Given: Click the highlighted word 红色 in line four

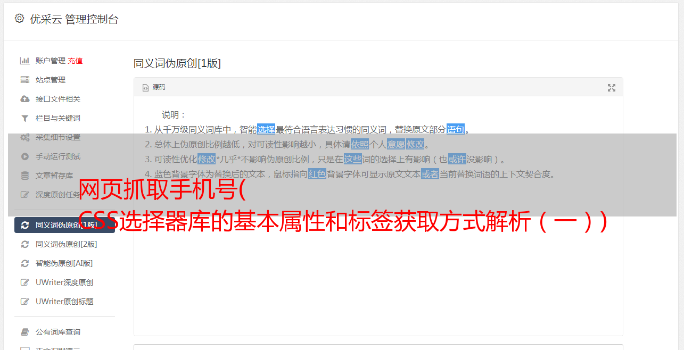Looking at the screenshot, I should point(317,174).
